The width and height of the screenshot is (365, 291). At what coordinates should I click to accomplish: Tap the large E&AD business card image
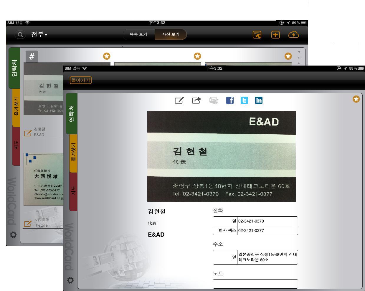click(221, 156)
